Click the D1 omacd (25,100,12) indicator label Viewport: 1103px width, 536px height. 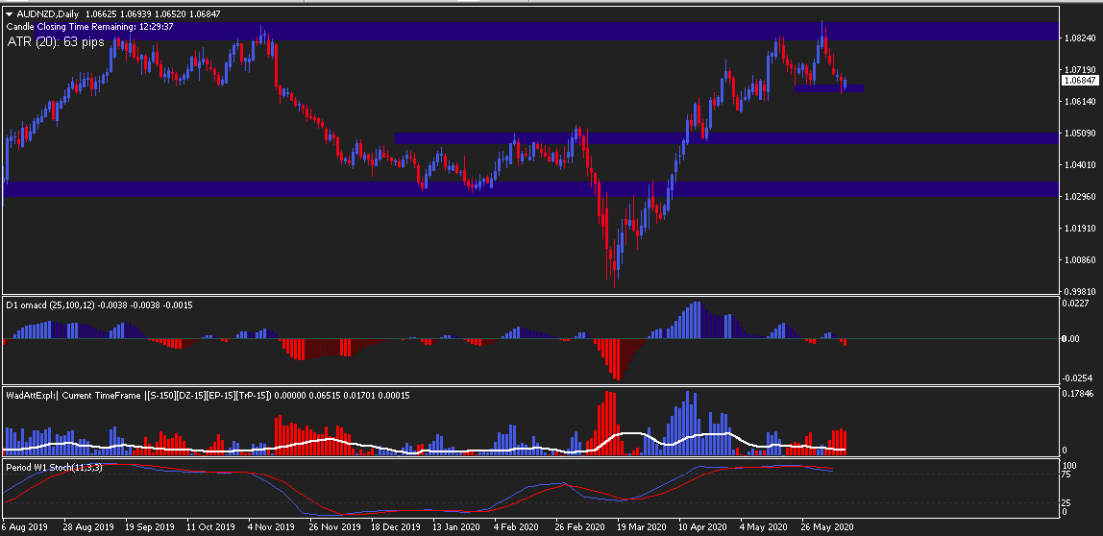coord(99,305)
